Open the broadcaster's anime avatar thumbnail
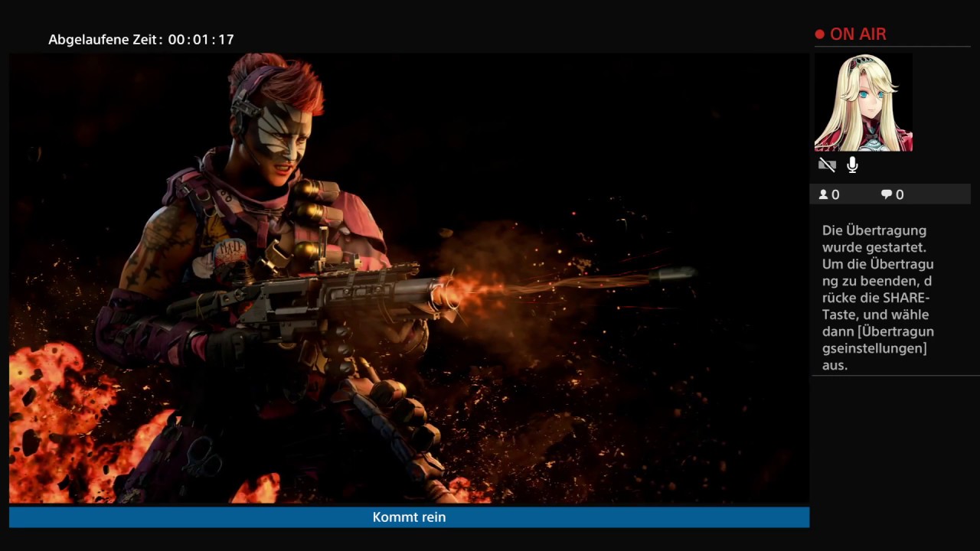Viewport: 980px width, 551px height. [864, 103]
